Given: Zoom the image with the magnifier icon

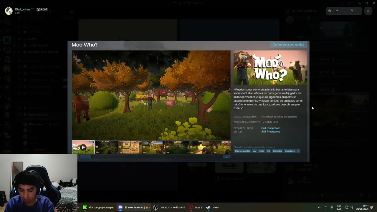Looking at the screenshot, I should pos(330,11).
